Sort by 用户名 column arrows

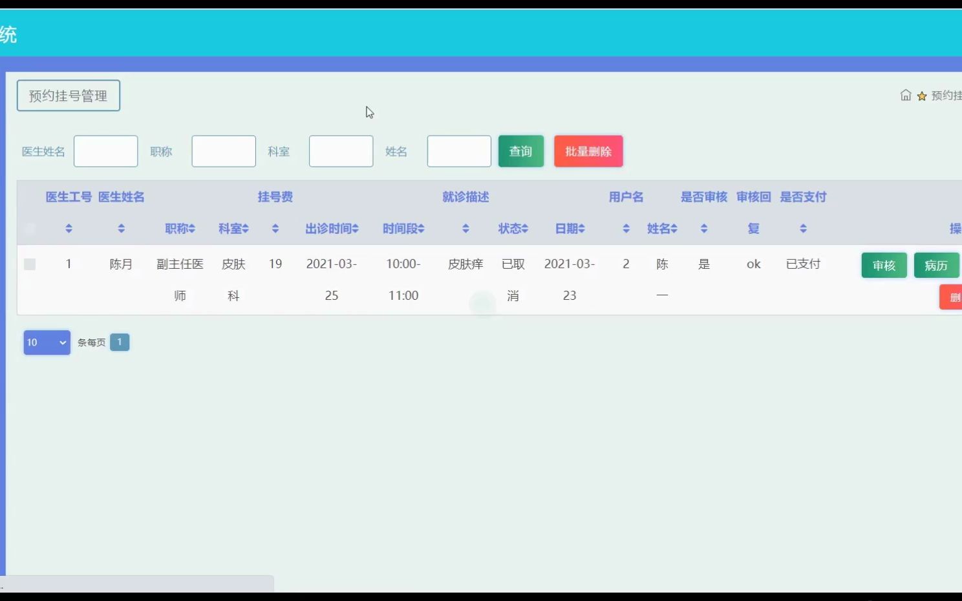tap(626, 229)
